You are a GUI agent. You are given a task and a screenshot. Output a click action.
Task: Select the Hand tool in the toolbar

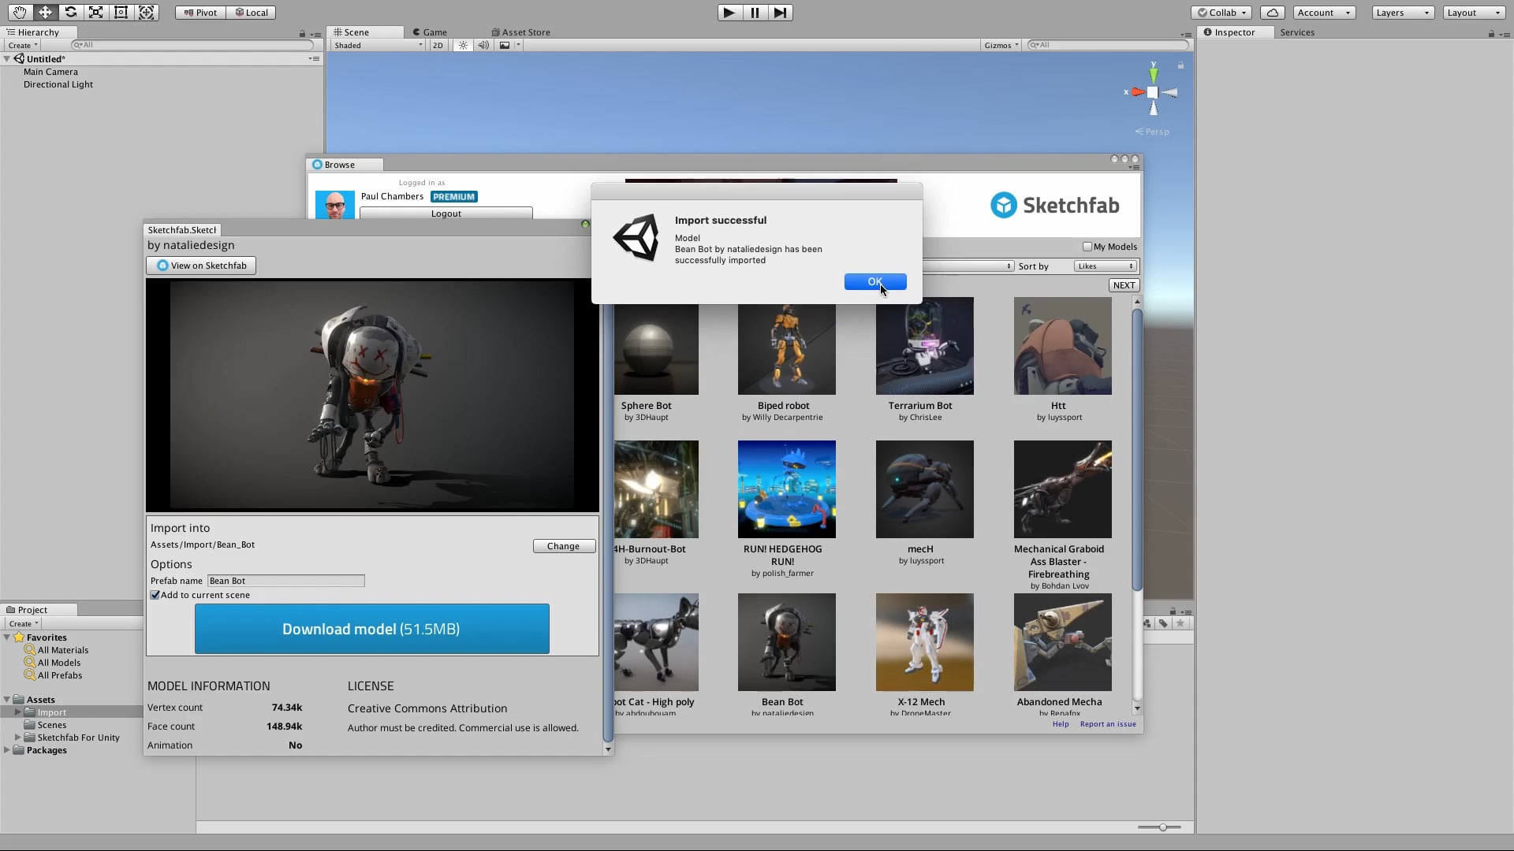coord(18,12)
